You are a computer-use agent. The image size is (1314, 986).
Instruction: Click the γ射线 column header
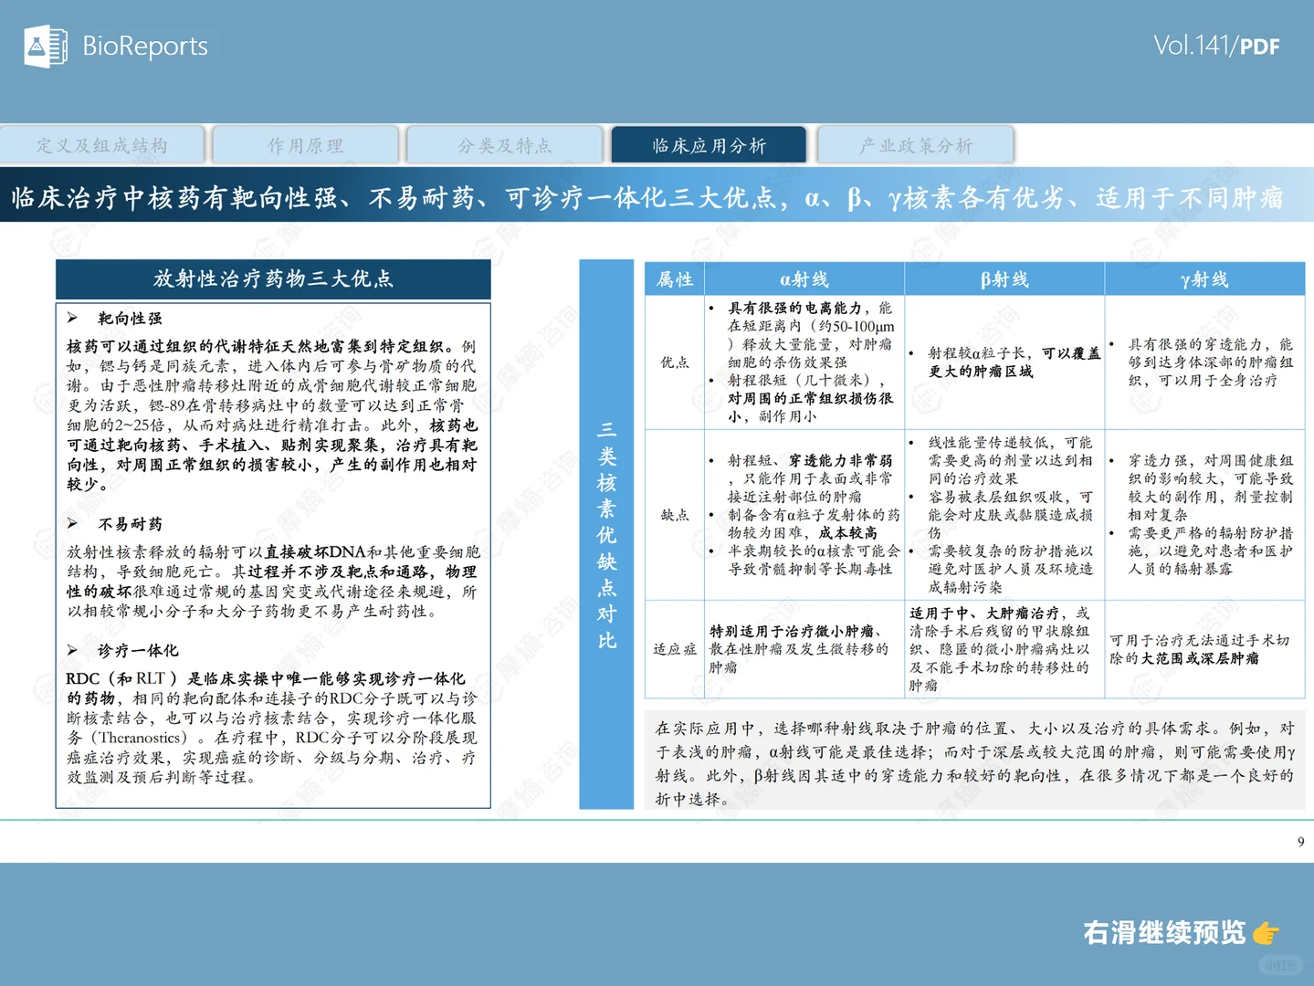pyautogui.click(x=1204, y=279)
